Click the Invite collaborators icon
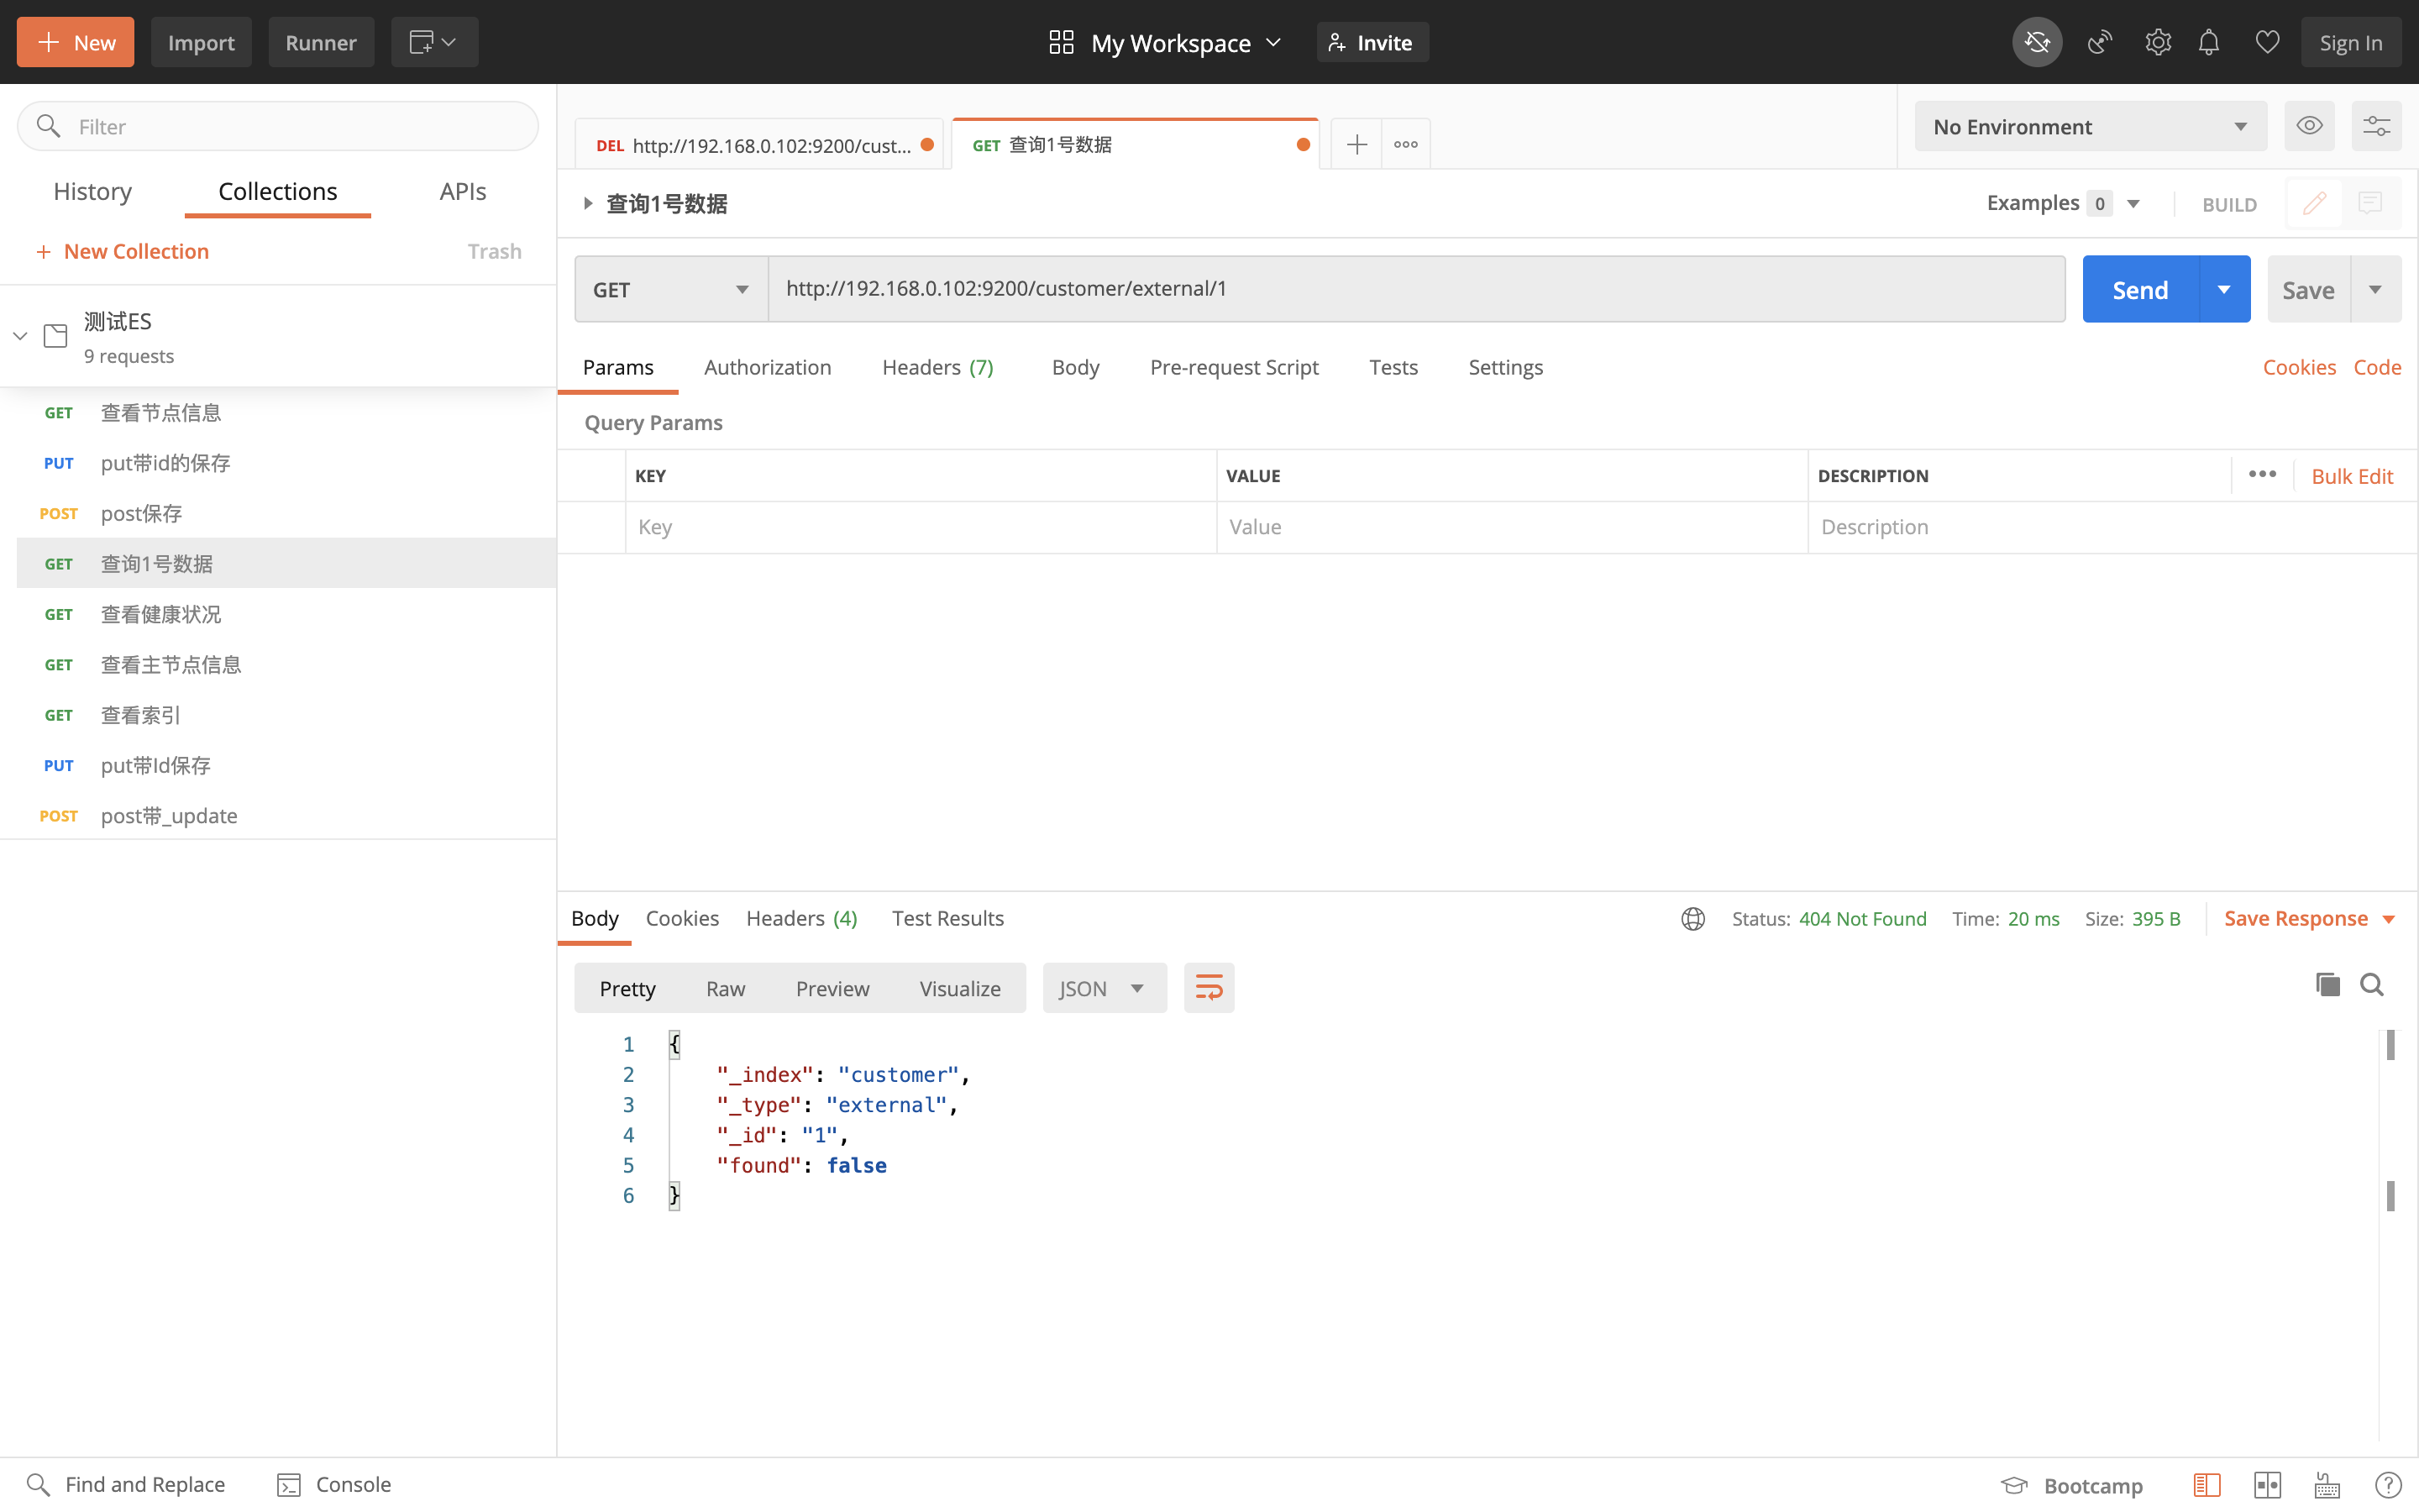The height and width of the screenshot is (1512, 2419). pyautogui.click(x=1376, y=40)
